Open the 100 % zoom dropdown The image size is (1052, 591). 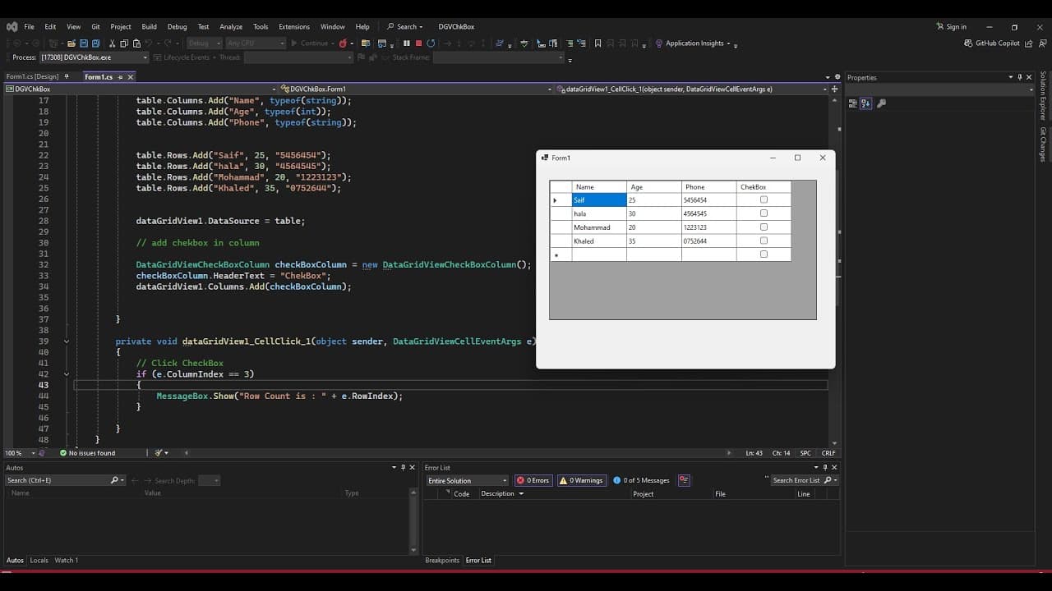tap(21, 452)
